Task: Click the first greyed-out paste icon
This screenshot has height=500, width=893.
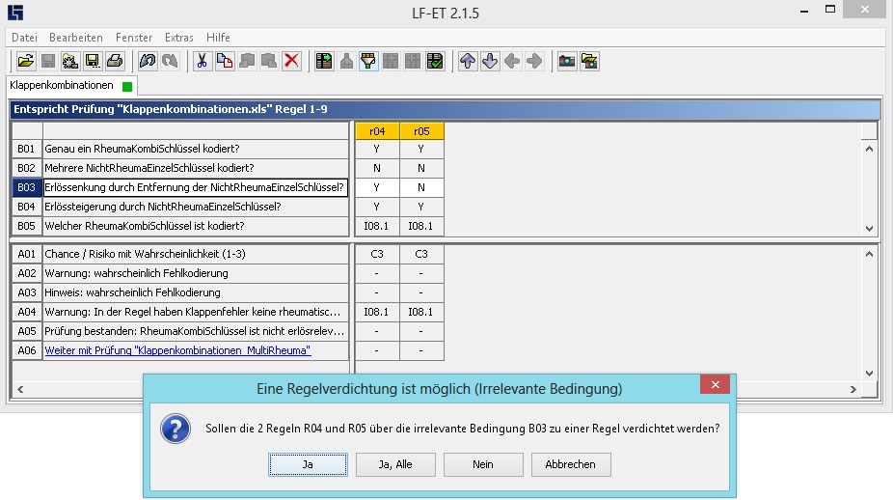Action: tap(247, 61)
